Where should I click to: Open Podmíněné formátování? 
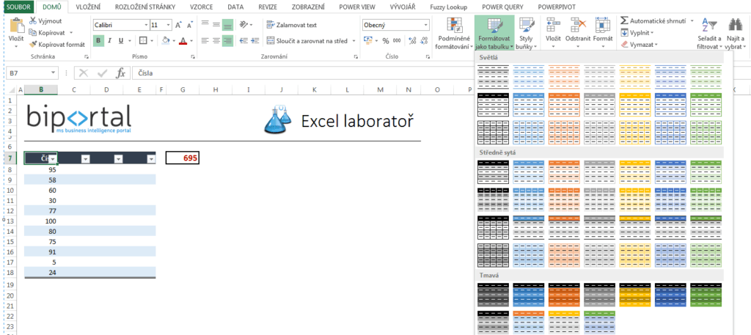click(x=452, y=33)
